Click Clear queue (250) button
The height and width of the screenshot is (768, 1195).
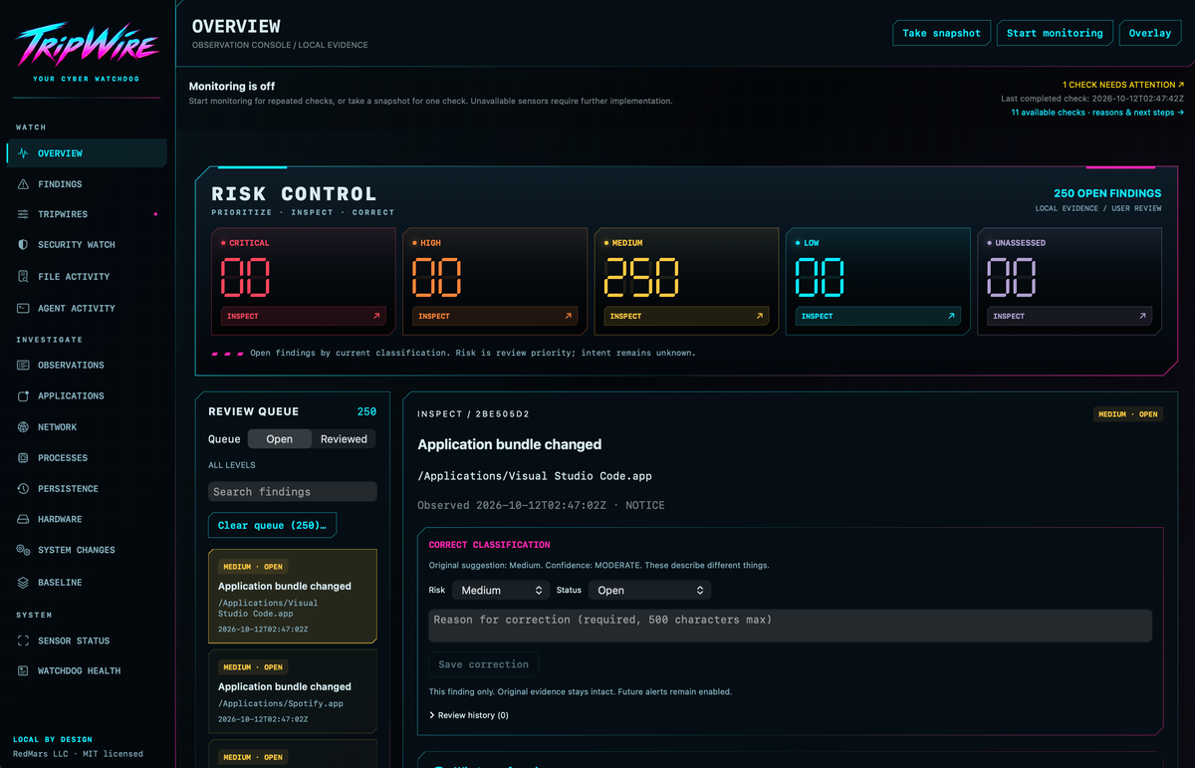(x=272, y=525)
